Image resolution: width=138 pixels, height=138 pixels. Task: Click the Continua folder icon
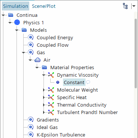click(x=11, y=15)
